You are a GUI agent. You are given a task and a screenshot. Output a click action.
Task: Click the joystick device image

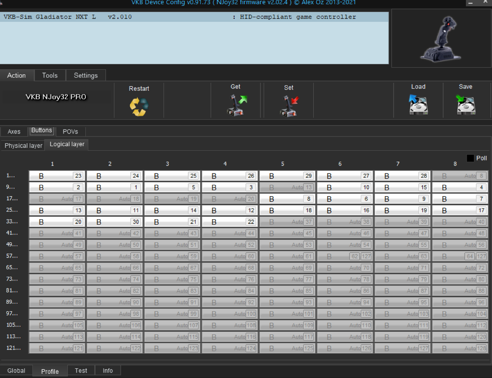[441, 38]
